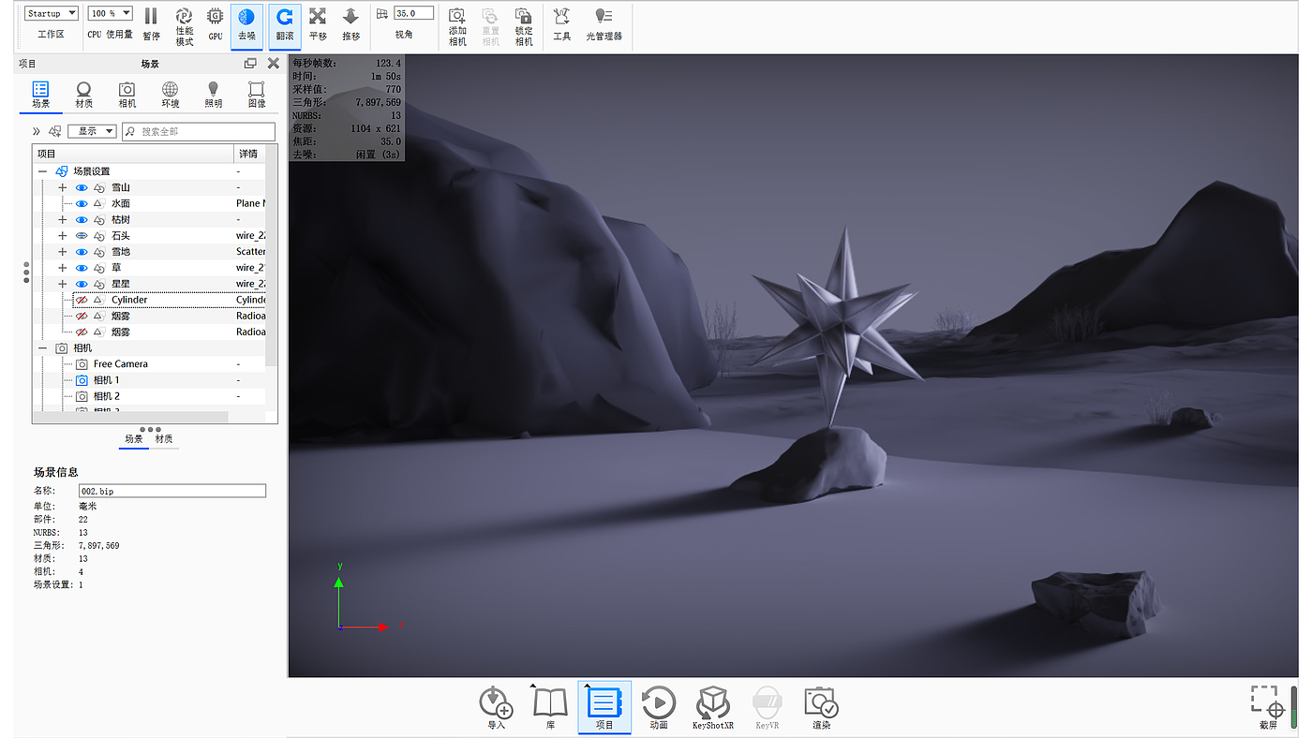This screenshot has height=738, width=1312.
Task: Collapse the 相机 cameras node
Action: (42, 348)
